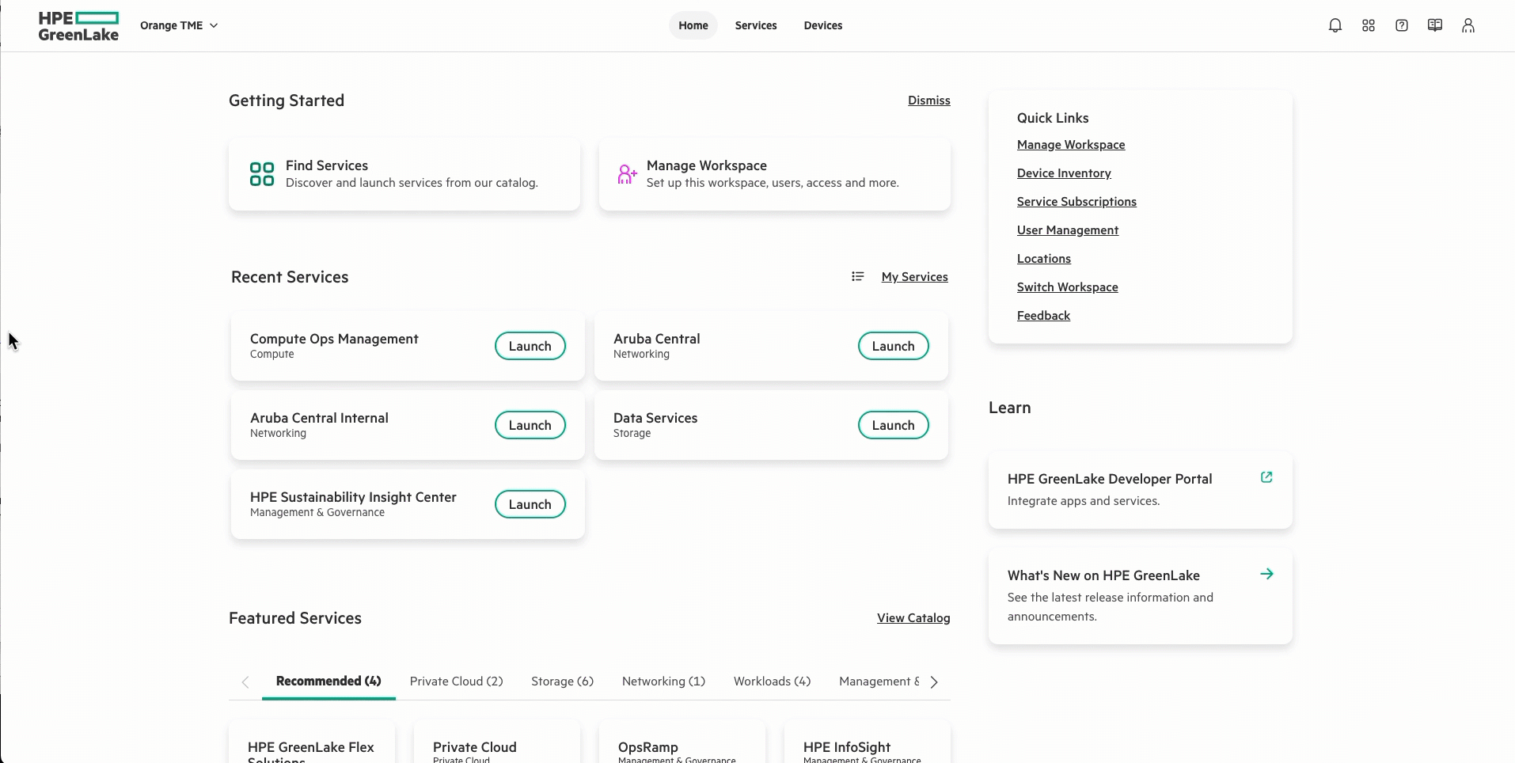Open Locations quick link
This screenshot has height=763, width=1515.
(x=1044, y=259)
